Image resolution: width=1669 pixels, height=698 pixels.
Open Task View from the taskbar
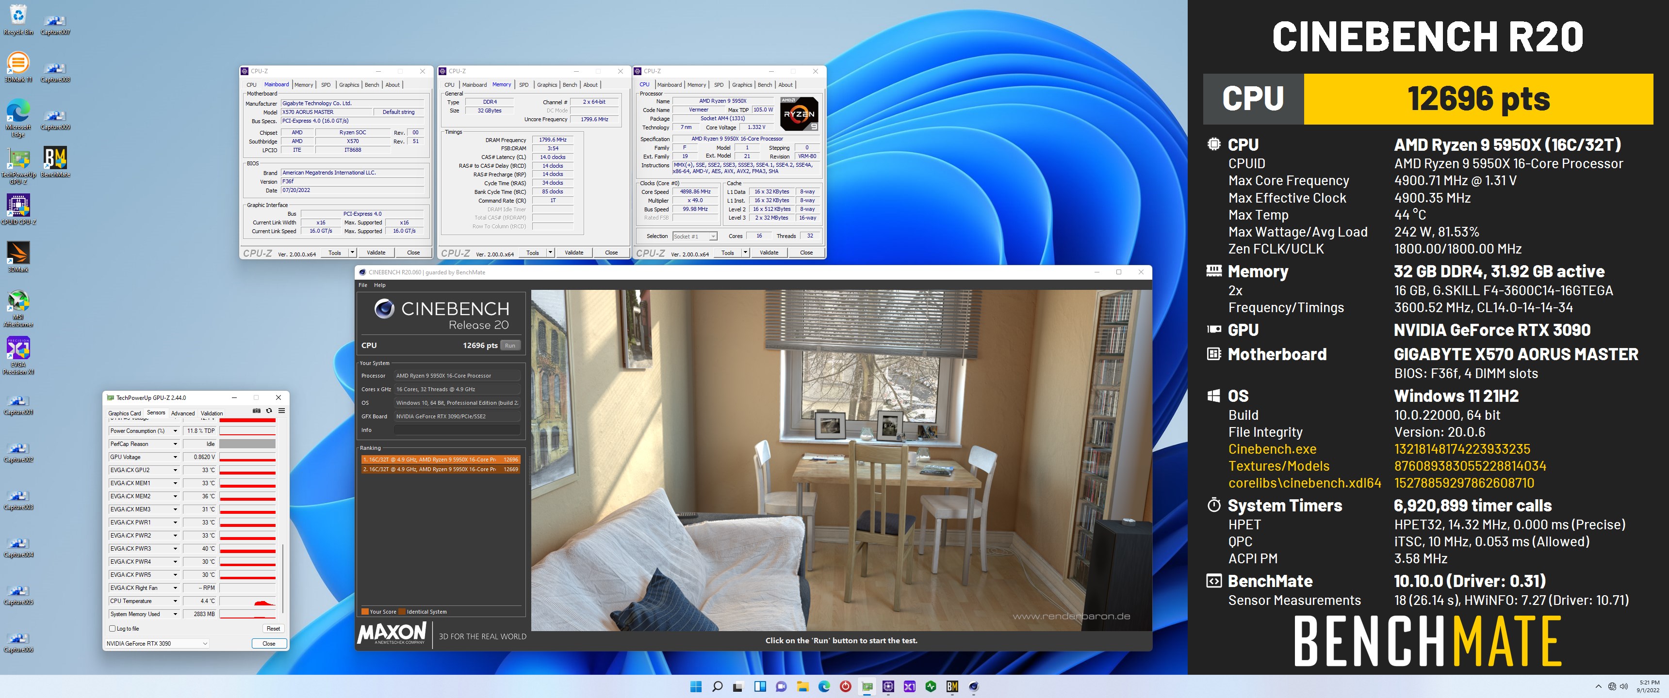(x=738, y=686)
